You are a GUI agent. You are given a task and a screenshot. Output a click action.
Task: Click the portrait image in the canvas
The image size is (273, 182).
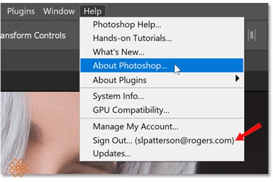[40, 133]
